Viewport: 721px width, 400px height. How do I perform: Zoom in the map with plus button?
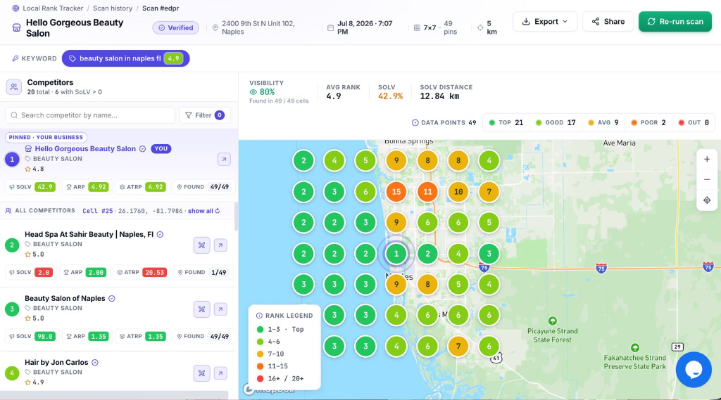[707, 160]
